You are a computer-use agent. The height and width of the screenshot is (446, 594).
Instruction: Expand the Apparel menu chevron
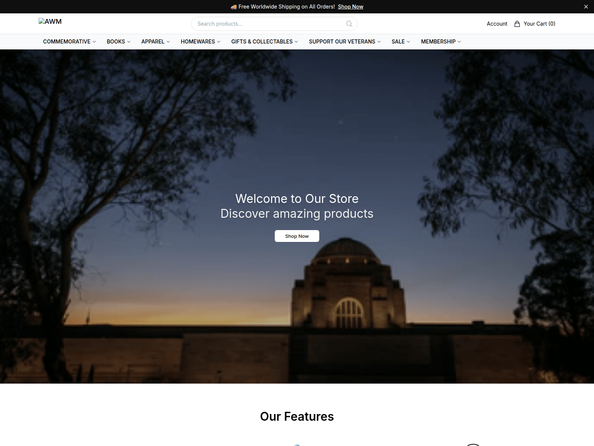coord(168,42)
